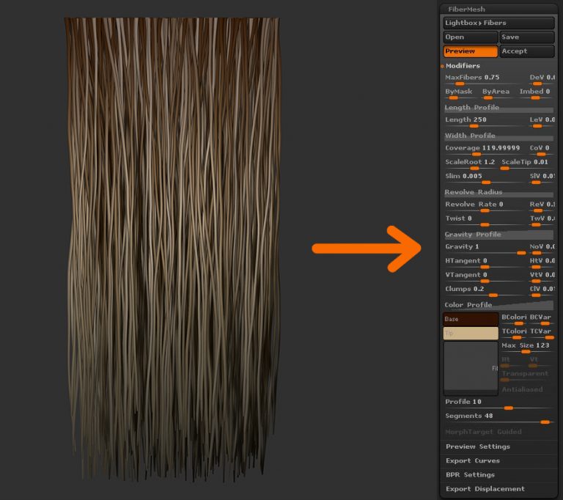The width and height of the screenshot is (563, 500).
Task: Adjust the Coverage slider
Action: click(x=484, y=150)
